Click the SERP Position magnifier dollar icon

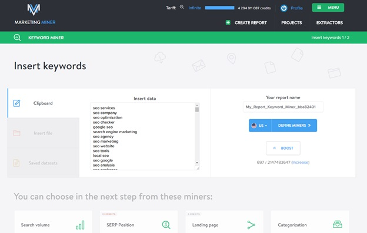coord(166,225)
